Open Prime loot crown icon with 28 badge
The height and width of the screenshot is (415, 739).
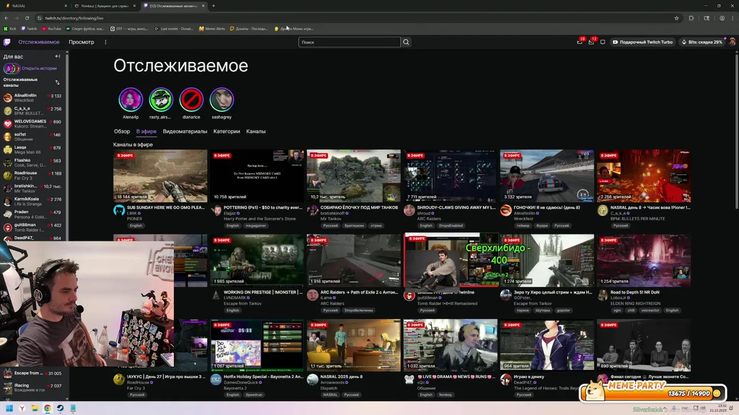point(580,42)
